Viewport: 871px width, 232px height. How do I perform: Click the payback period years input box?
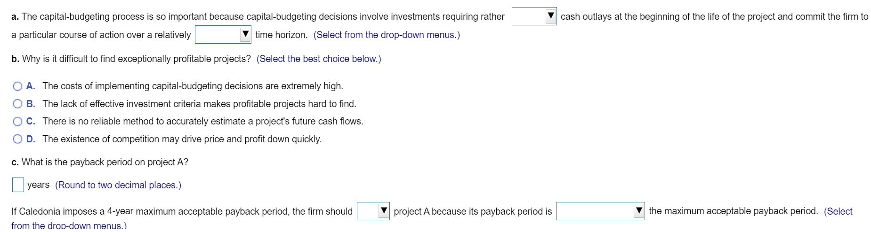(x=18, y=185)
